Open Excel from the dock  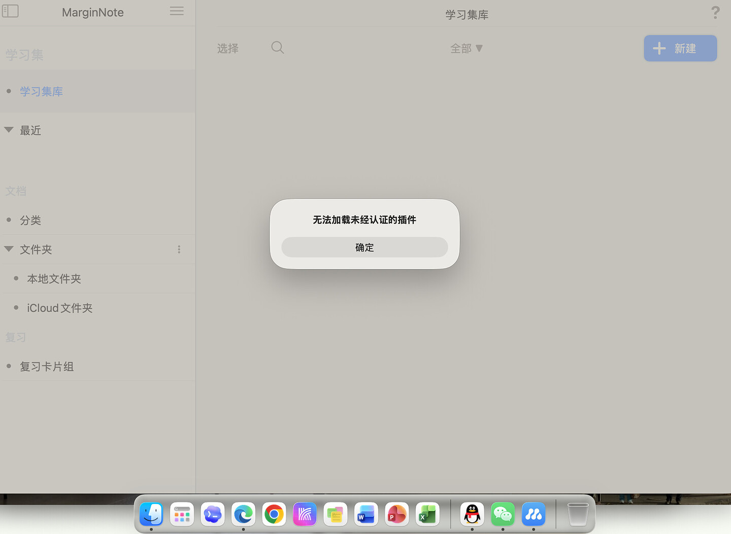click(427, 514)
